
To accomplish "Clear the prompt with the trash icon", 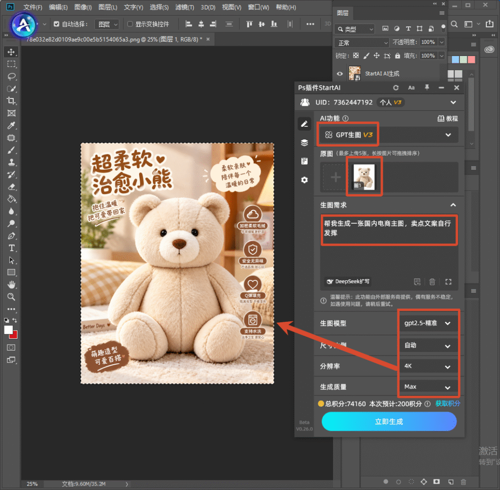I will click(x=432, y=281).
